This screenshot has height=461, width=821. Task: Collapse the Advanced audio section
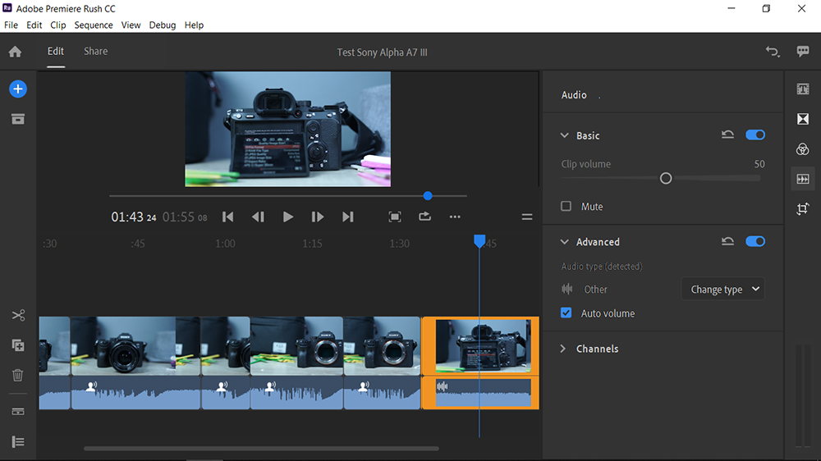[x=565, y=242]
